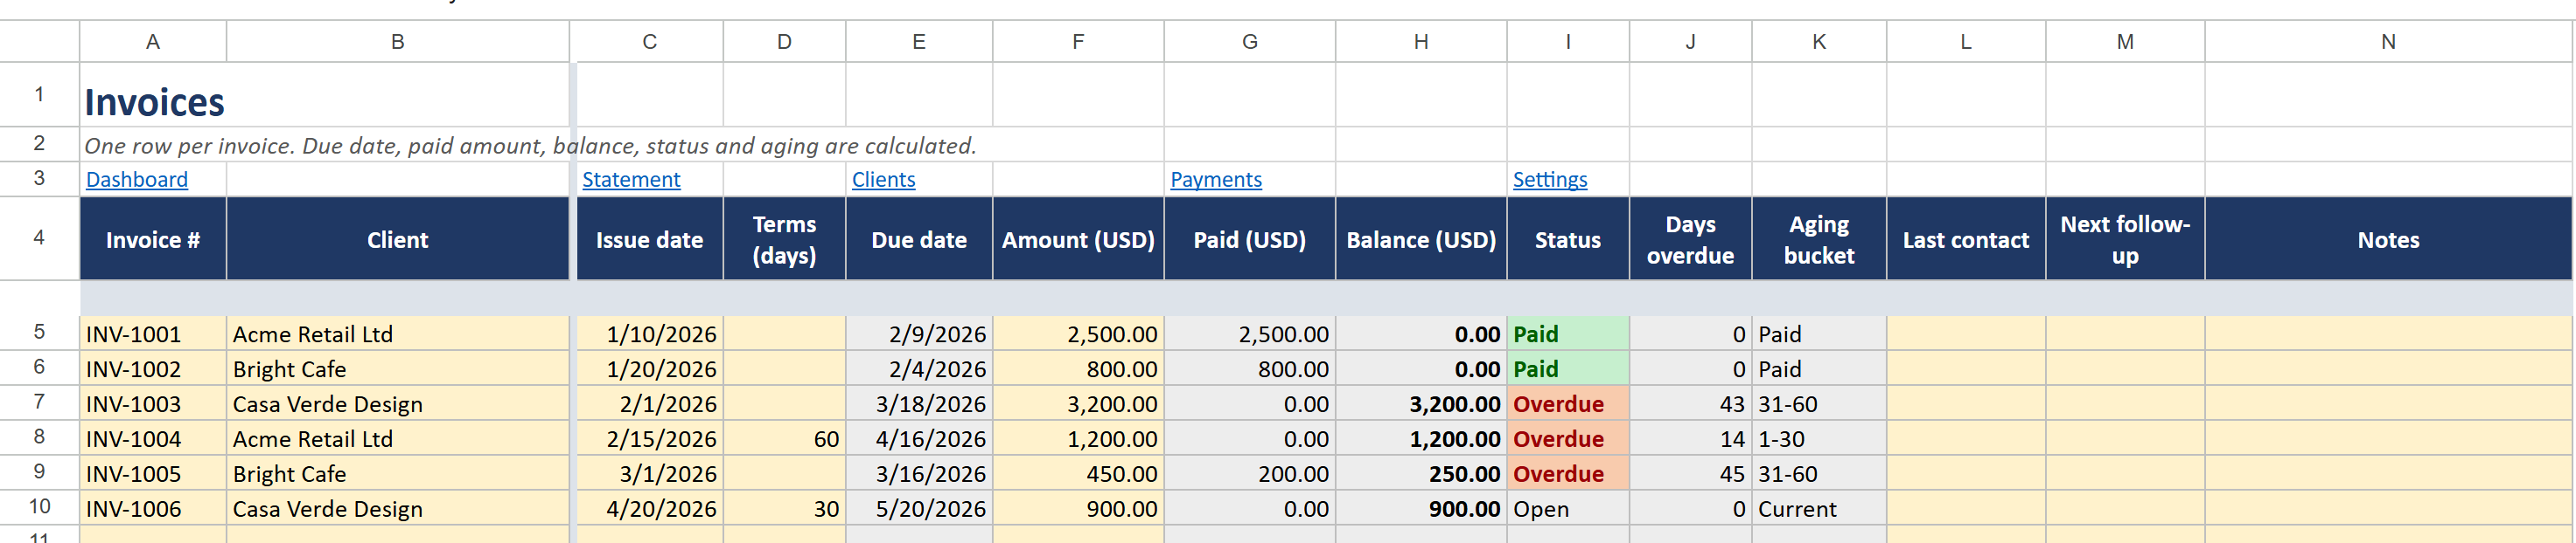
Task: Select client cell for INV-1005
Action: (398, 474)
